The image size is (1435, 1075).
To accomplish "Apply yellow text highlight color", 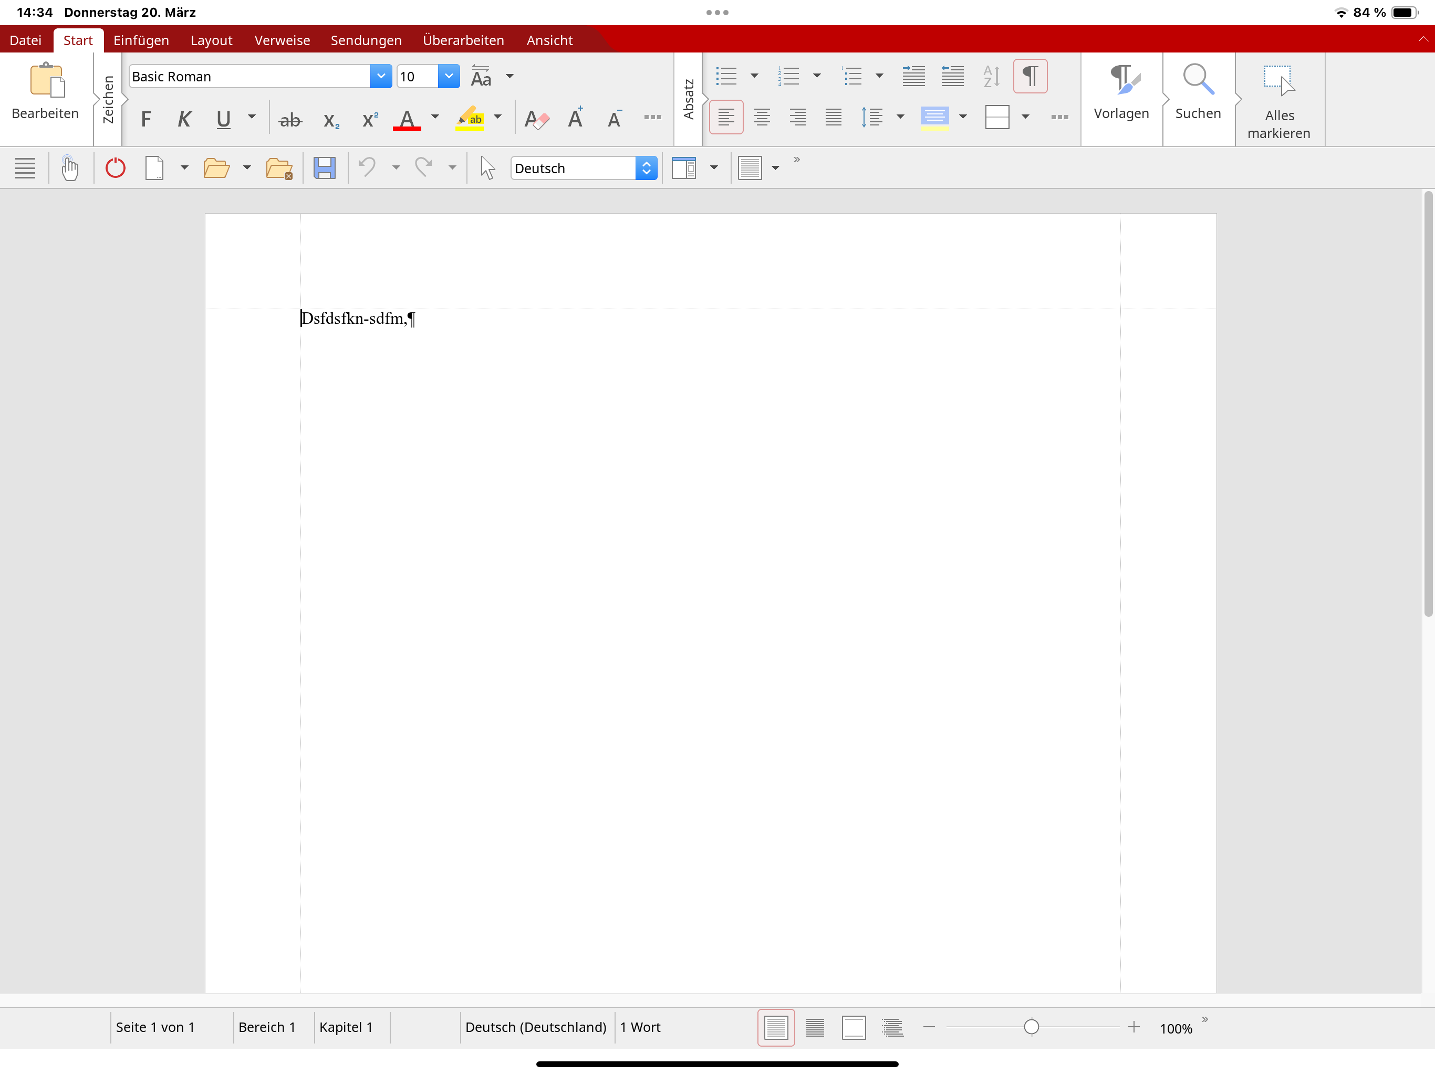I will pos(469,119).
